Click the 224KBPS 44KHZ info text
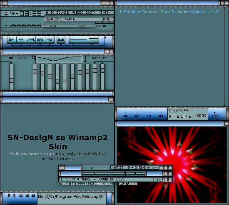The image size is (229, 205). point(61,19)
